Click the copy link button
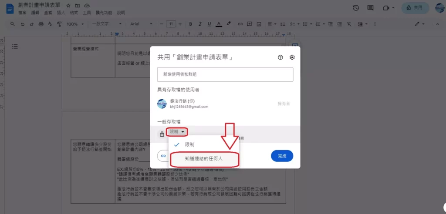446x214 pixels. pos(163,156)
